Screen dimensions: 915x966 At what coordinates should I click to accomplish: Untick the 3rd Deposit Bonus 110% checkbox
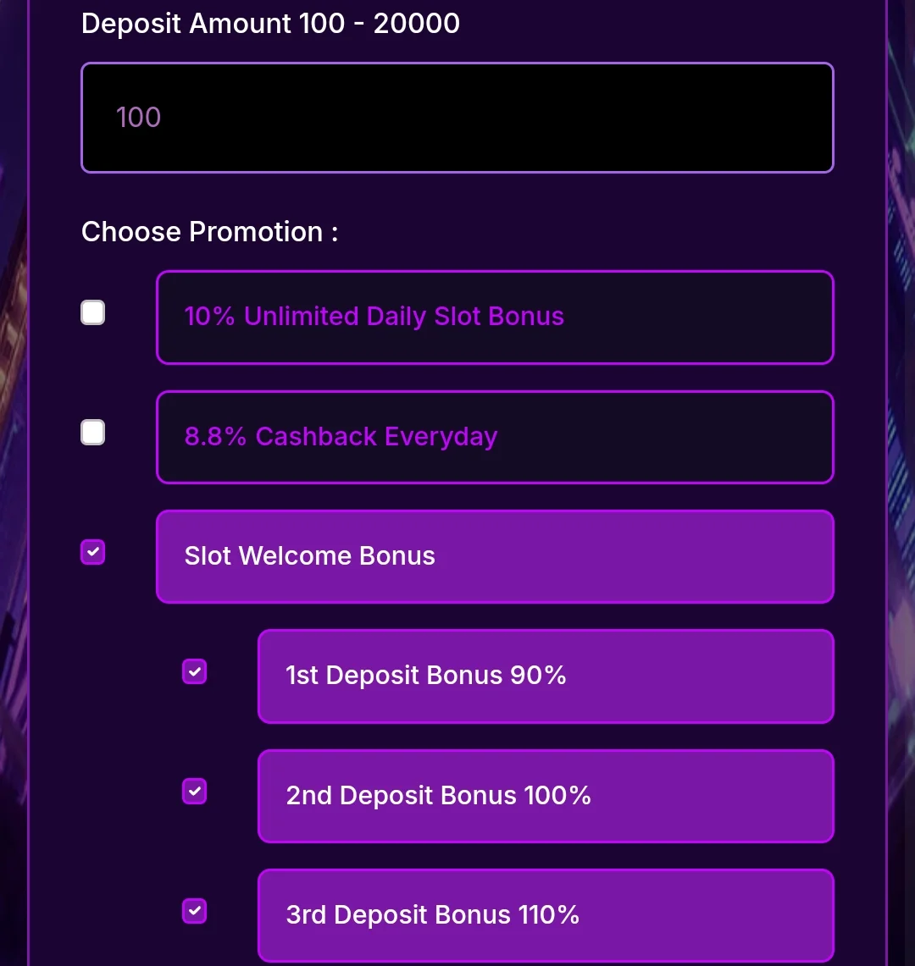click(x=194, y=911)
